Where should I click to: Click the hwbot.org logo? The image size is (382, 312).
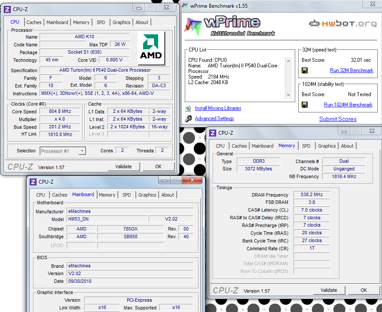coord(342,23)
